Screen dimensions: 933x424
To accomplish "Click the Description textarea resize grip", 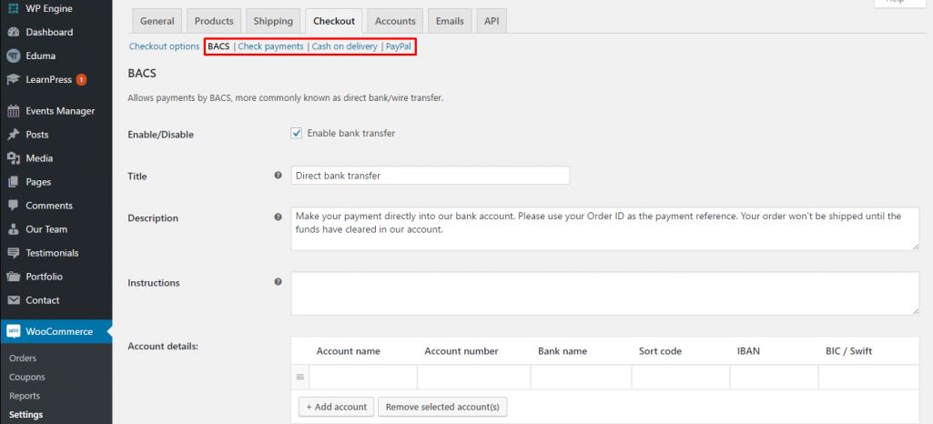I will 916,247.
